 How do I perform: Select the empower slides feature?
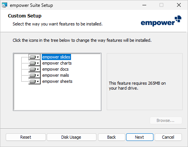(x=56, y=57)
